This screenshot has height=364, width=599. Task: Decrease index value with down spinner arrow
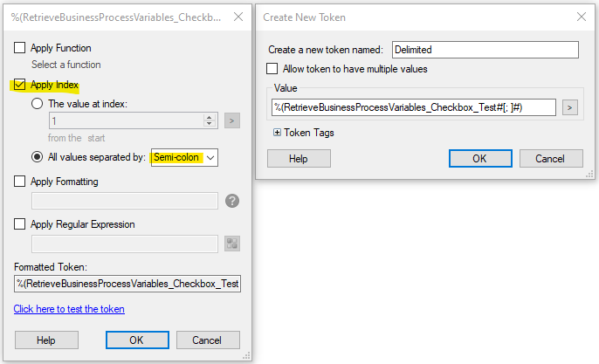(x=209, y=124)
